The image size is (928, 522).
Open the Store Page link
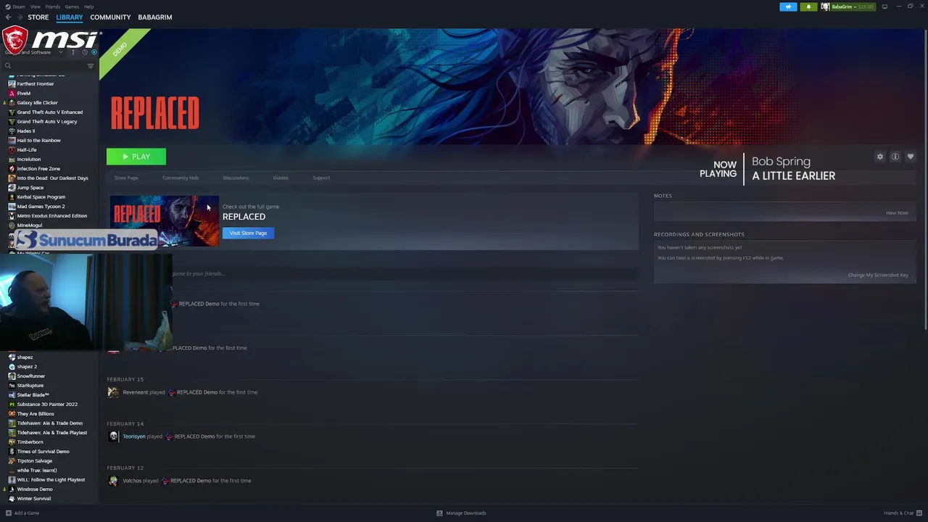126,178
